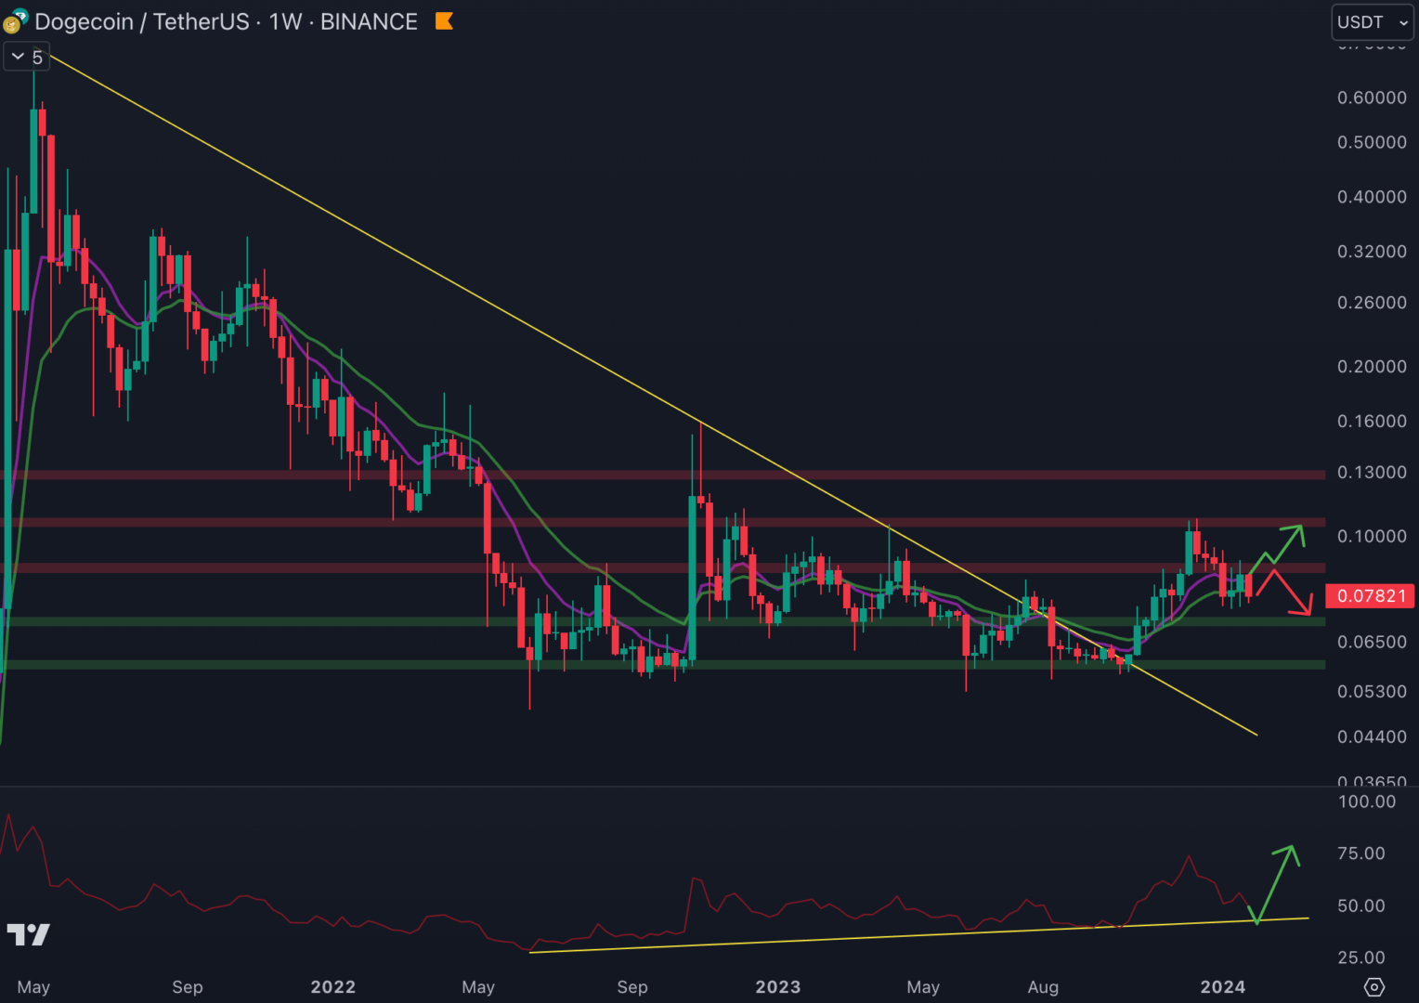Open the USDT currency dropdown

click(1372, 22)
